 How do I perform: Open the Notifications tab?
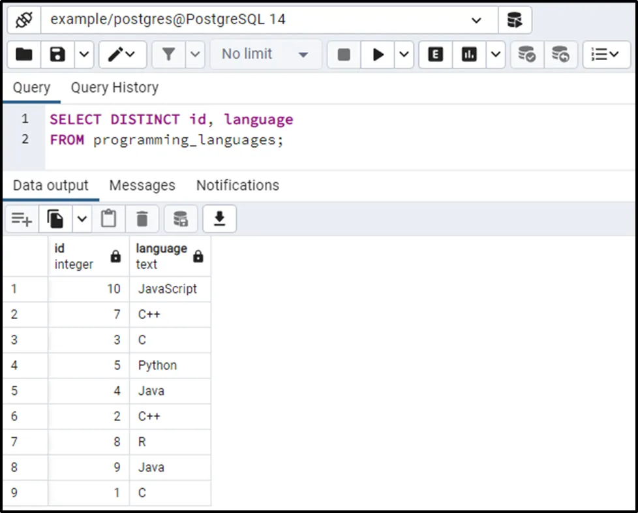click(x=237, y=185)
